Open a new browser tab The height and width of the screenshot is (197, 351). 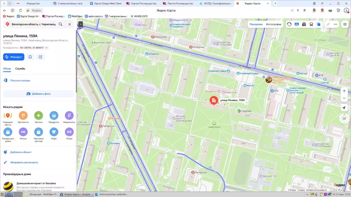point(275,3)
